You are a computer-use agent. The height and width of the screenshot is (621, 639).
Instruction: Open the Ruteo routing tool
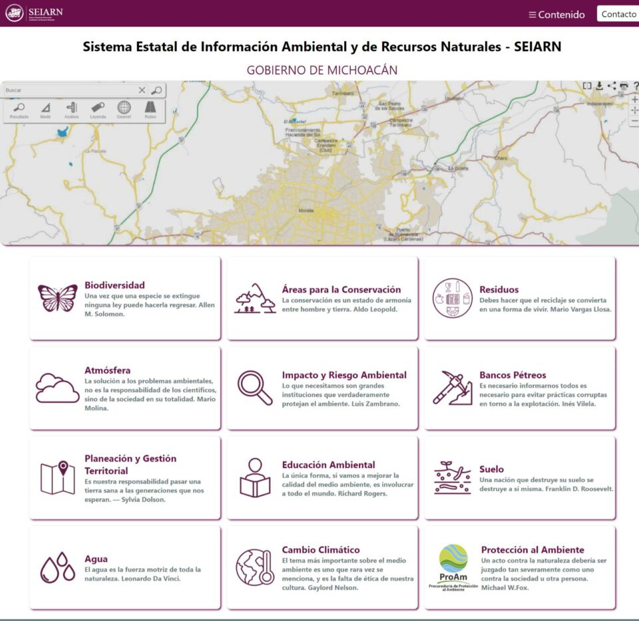(150, 110)
